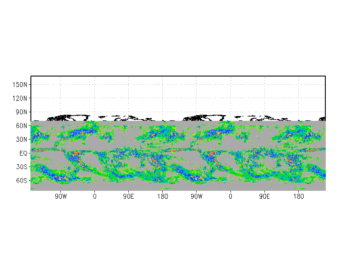Click the 150N tick mark on the axis
This screenshot has height=266, width=341.
pos(30,84)
